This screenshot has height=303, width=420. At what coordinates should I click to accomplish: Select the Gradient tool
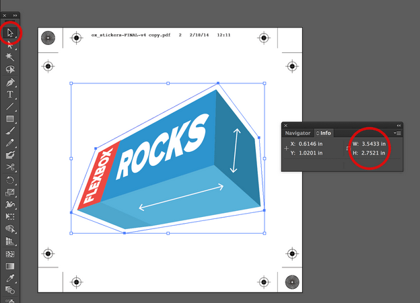(x=10, y=266)
